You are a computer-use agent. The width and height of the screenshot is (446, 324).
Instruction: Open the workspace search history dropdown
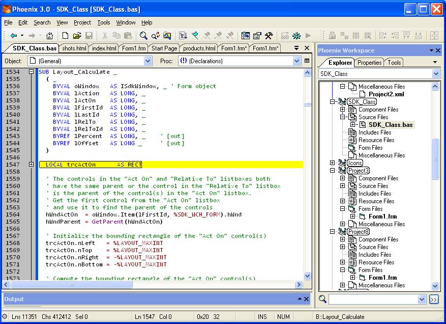click(x=422, y=299)
